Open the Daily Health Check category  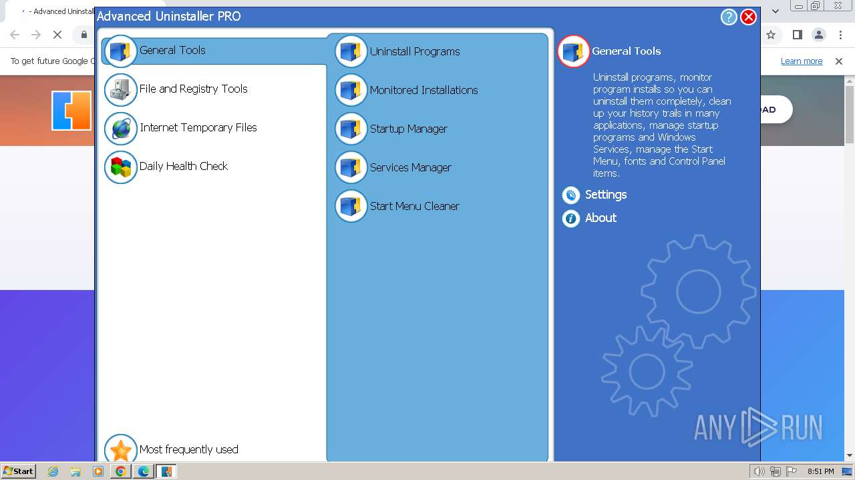184,166
